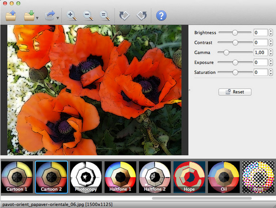This screenshot has height=208, width=276.
Task: Click the Brightness slider handle
Action: (235, 33)
